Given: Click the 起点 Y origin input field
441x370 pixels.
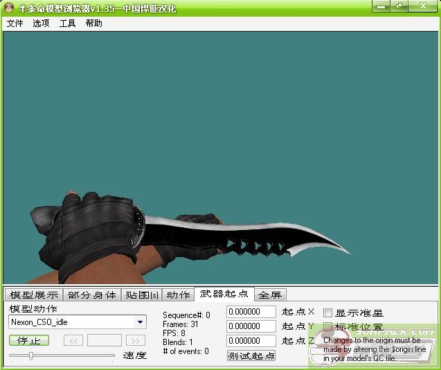Looking at the screenshot, I should (251, 326).
